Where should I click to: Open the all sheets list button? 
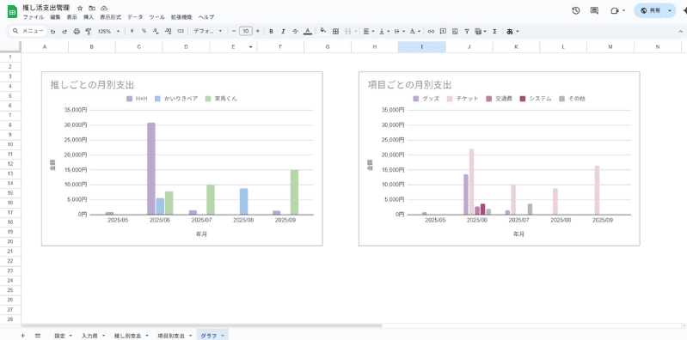tap(38, 336)
